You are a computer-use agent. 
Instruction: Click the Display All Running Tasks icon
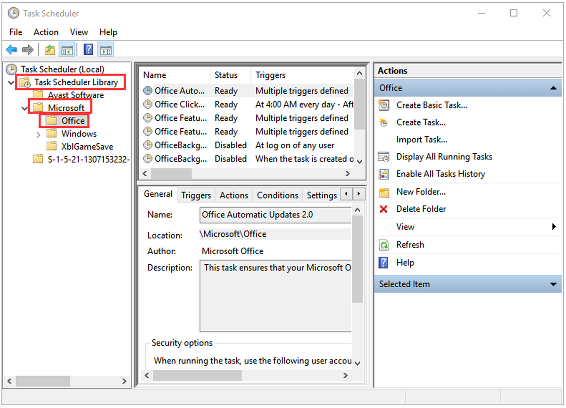pyautogui.click(x=384, y=157)
